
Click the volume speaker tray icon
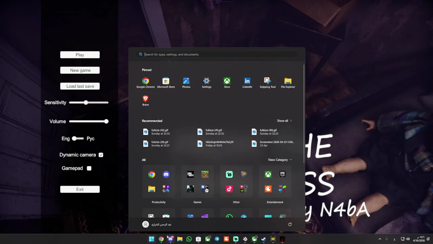(408, 239)
